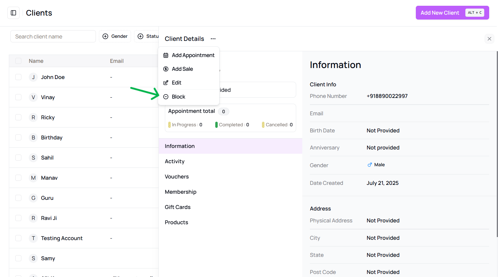The height and width of the screenshot is (277, 498).
Task: Toggle the sidebar panel icon
Action: pos(13,13)
